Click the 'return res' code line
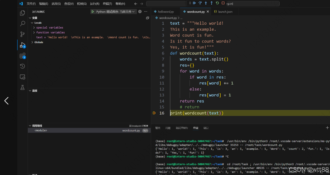330x175 pixels. point(192,101)
